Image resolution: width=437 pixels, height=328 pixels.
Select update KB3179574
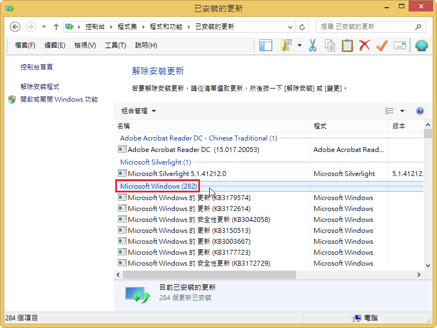point(189,197)
